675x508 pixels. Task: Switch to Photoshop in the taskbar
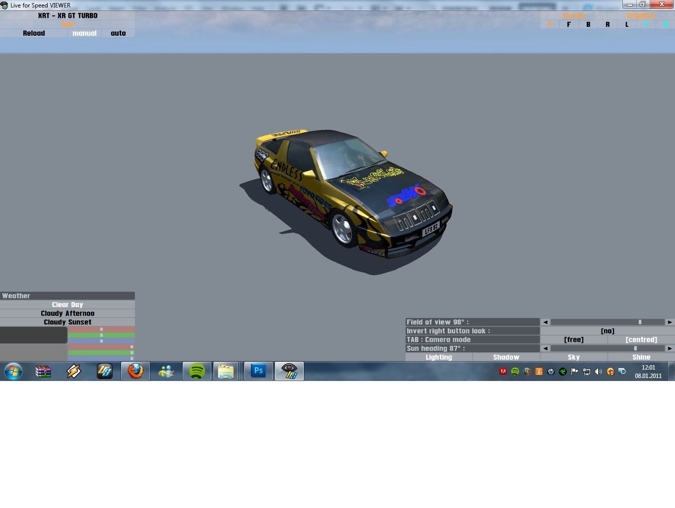(259, 371)
